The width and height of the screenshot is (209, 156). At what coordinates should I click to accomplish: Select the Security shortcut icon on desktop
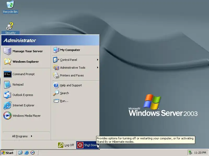[x=10, y=26]
